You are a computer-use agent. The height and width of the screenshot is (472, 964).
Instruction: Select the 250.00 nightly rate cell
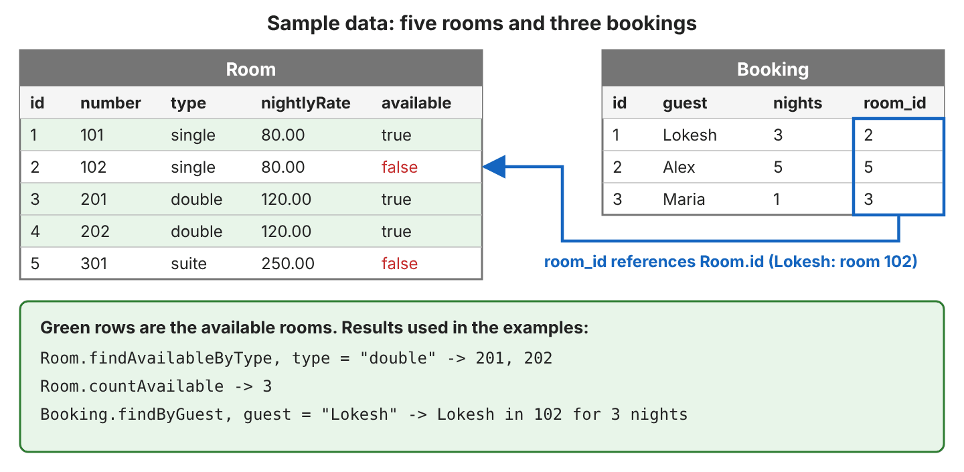coord(288,264)
